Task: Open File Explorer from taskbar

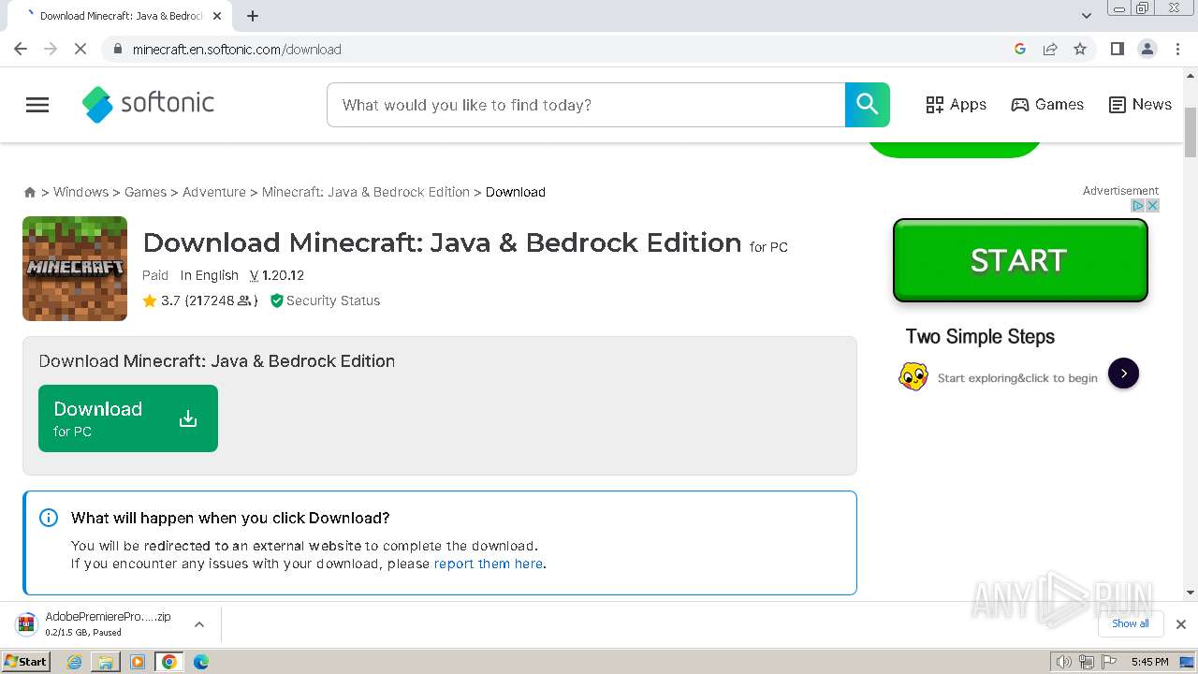Action: 106,662
